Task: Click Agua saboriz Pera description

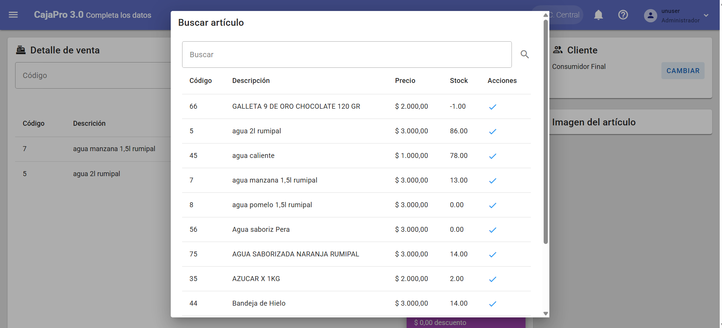Action: tap(261, 230)
